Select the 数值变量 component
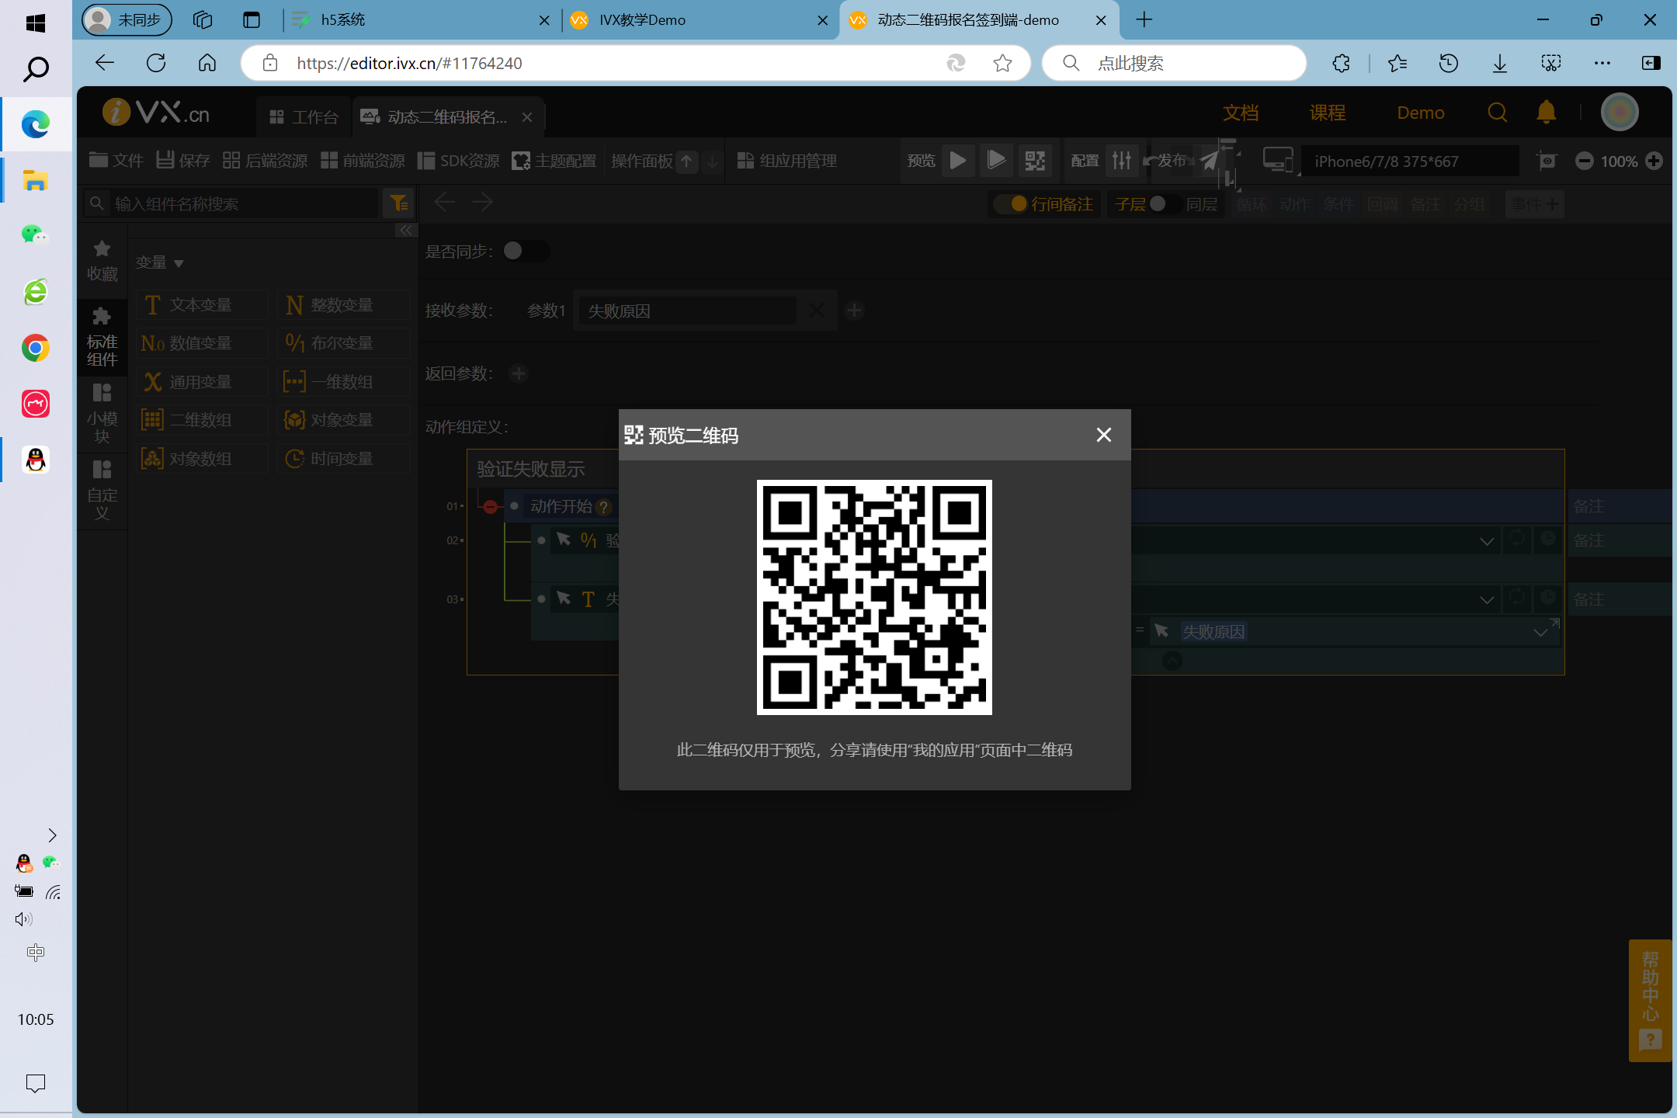Viewport: 1677px width, 1118px height. pyautogui.click(x=202, y=343)
